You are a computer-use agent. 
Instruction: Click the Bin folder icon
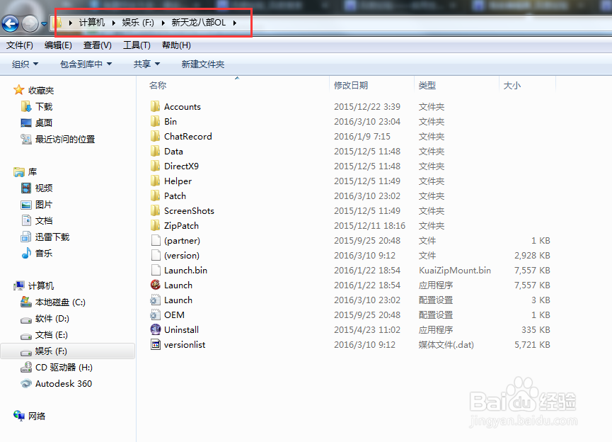pos(156,121)
